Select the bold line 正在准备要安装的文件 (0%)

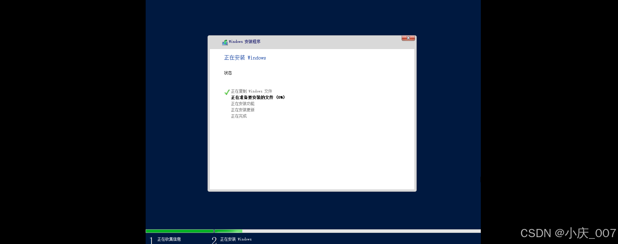point(258,97)
